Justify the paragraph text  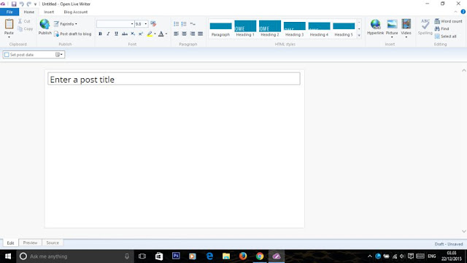201,34
